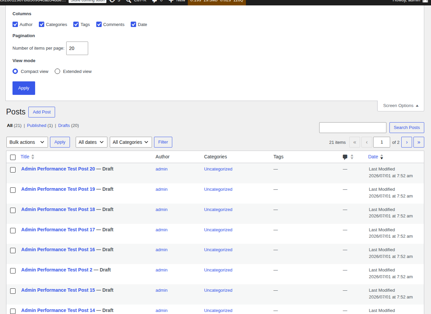Select the Compact view radio option
Screen dimensions: 431x314
pyautogui.click(x=15, y=71)
